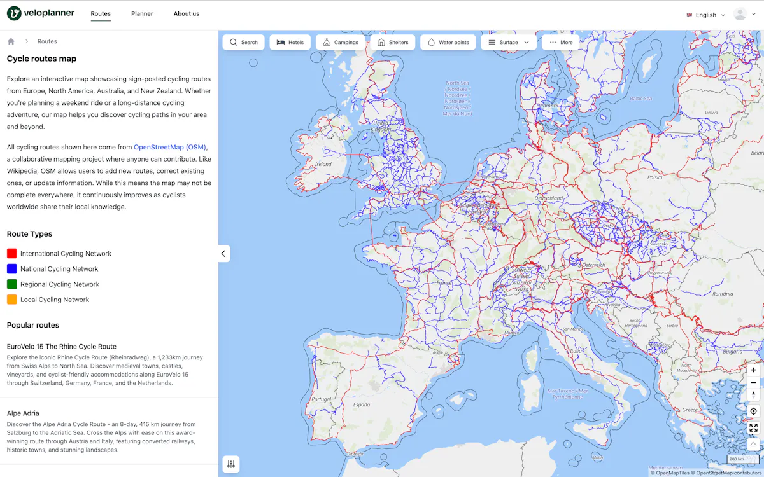The height and width of the screenshot is (477, 764).
Task: Open the Surface dropdown
Action: (509, 43)
